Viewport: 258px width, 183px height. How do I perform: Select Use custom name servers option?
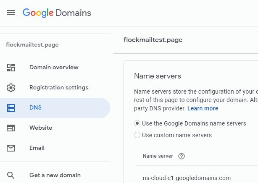137,135
